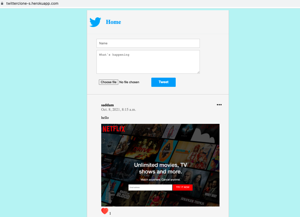Screen dimensions: 300x217
Task: Click the like count 1
Action: 110,213
